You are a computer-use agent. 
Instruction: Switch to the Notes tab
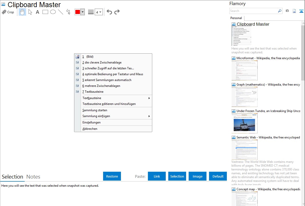pyautogui.click(x=33, y=177)
